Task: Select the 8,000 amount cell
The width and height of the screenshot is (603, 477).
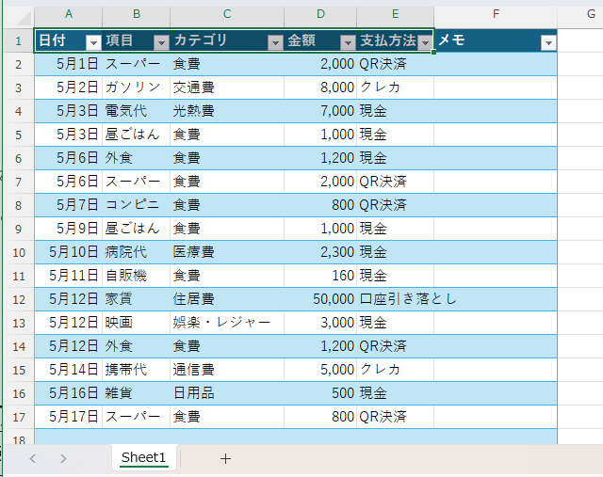Action: pyautogui.click(x=320, y=87)
